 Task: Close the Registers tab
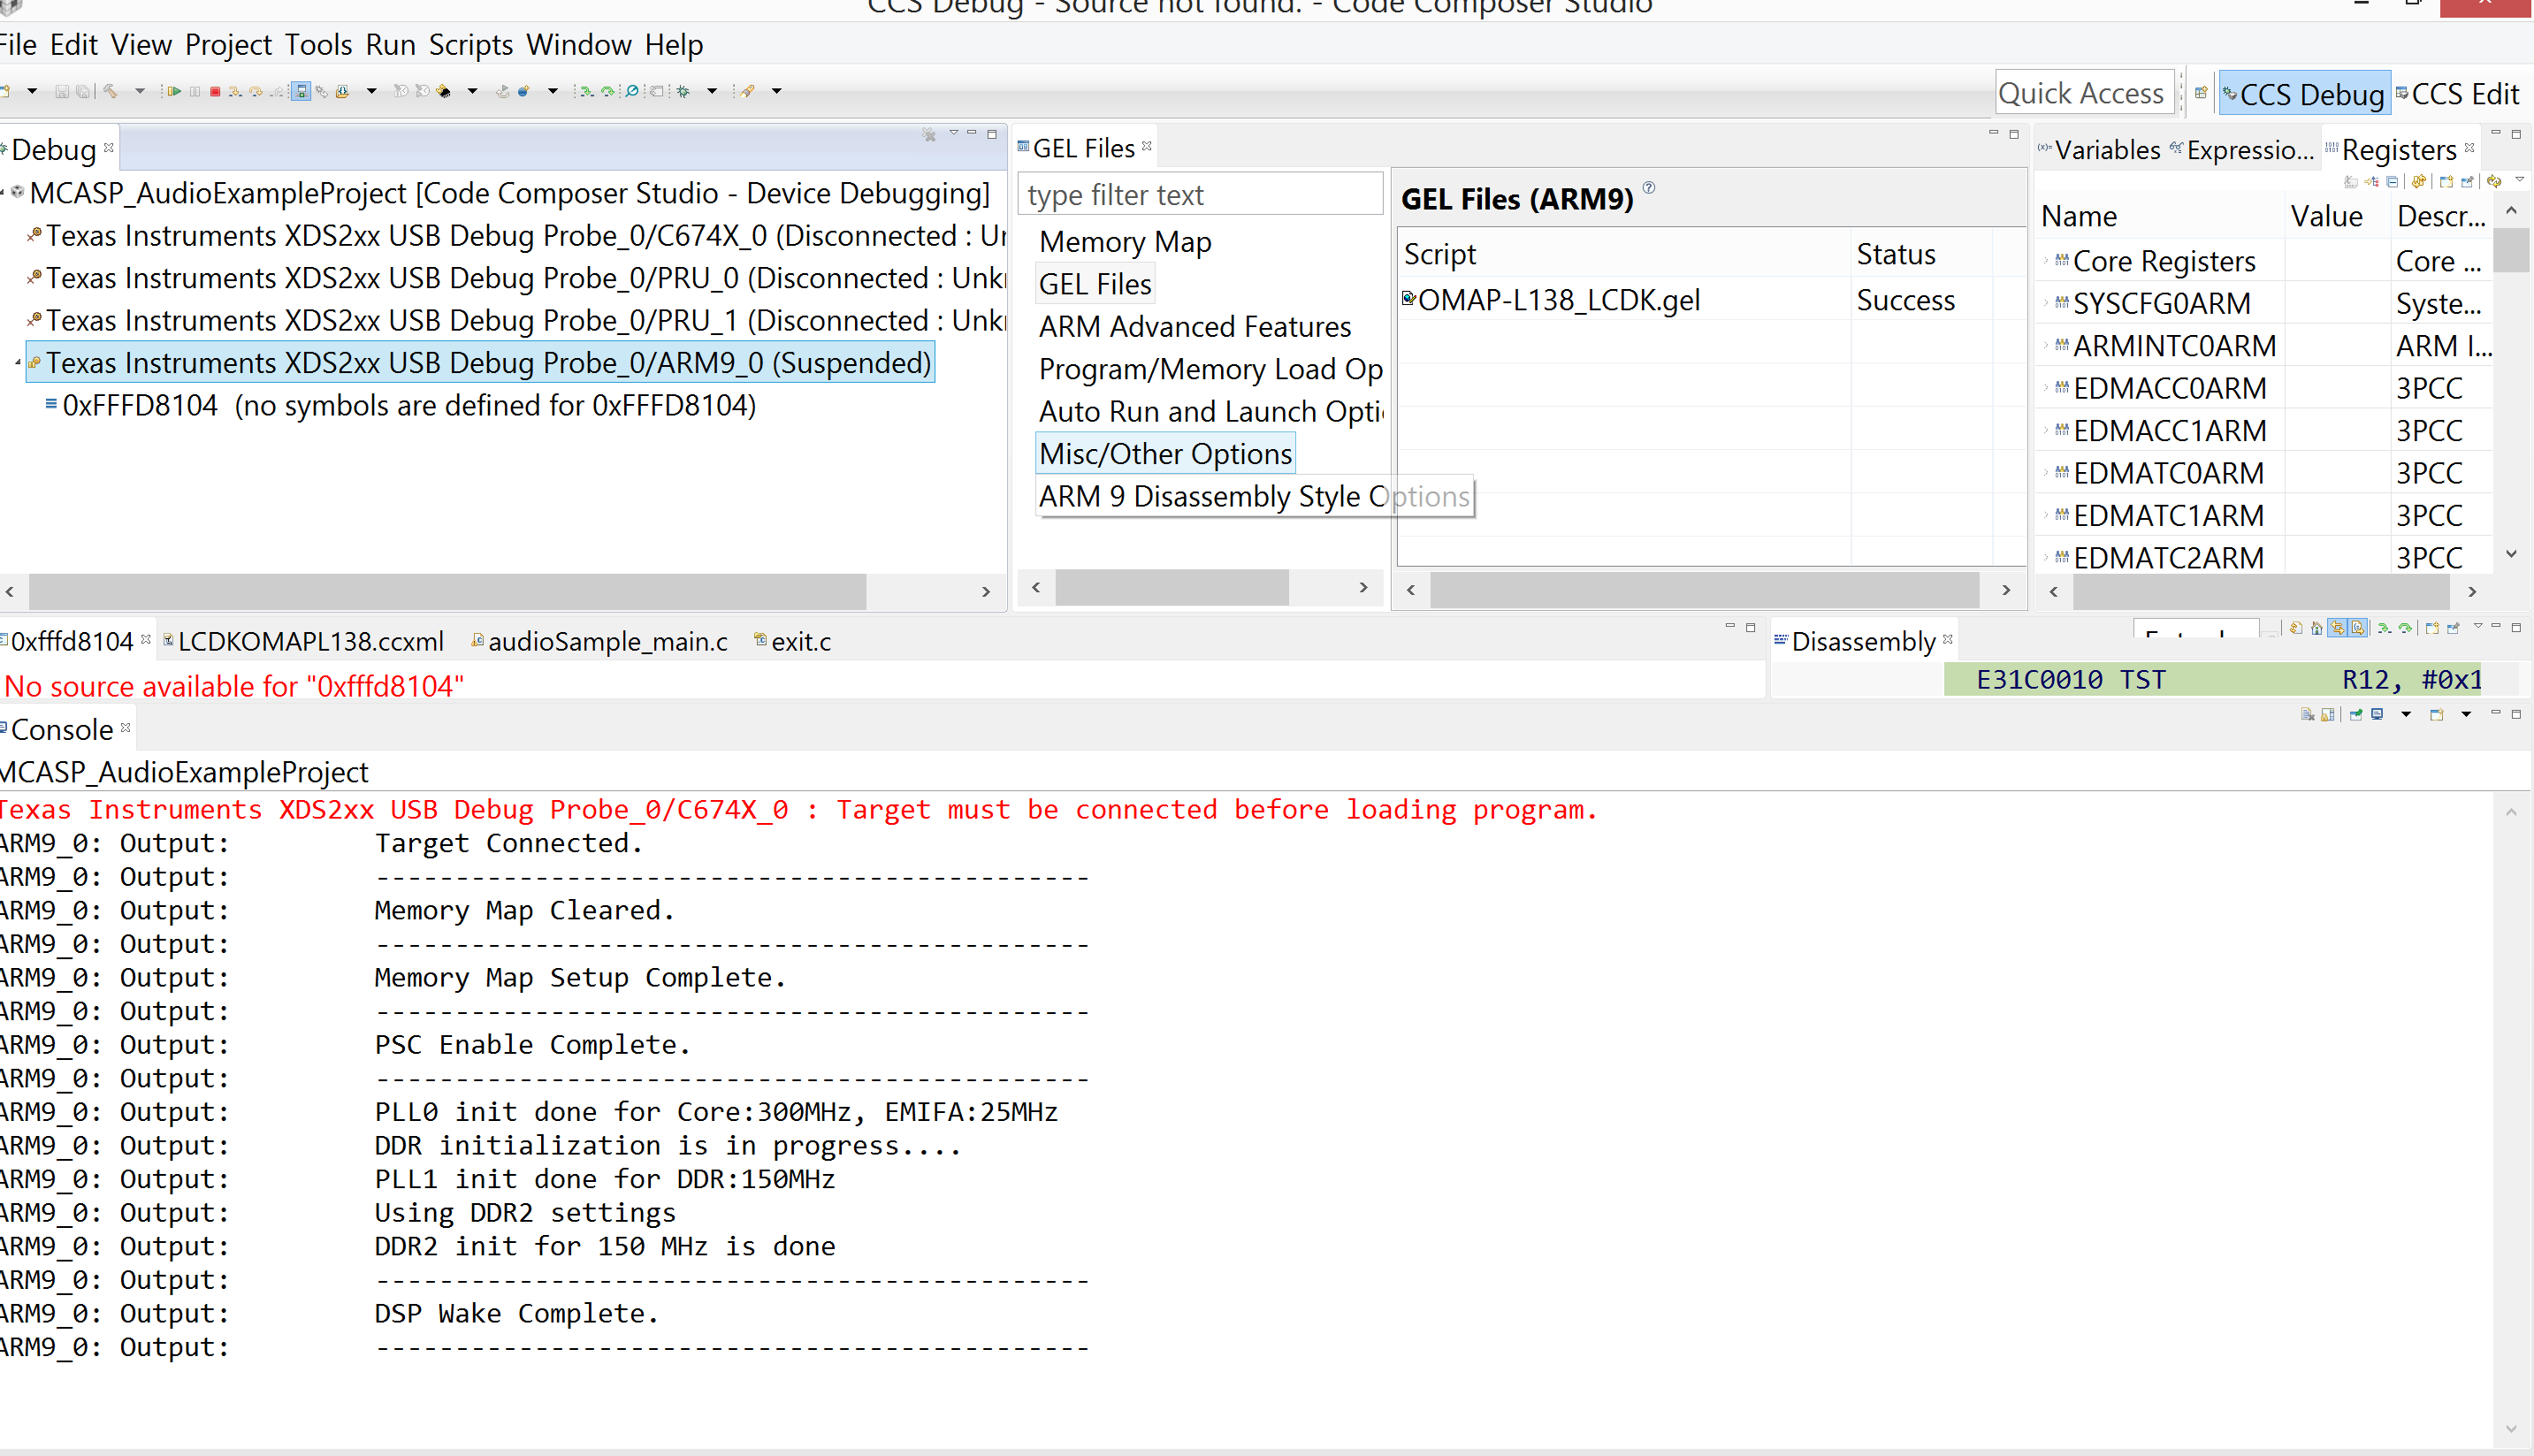pos(2470,148)
